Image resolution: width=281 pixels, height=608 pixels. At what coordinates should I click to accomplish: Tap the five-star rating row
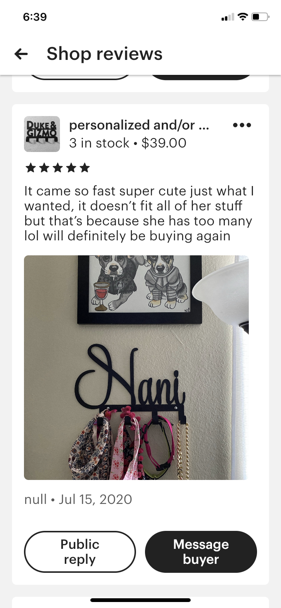(x=58, y=168)
